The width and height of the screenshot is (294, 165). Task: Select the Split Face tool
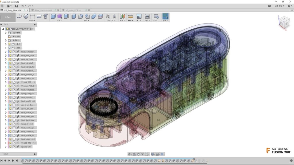[100, 16]
